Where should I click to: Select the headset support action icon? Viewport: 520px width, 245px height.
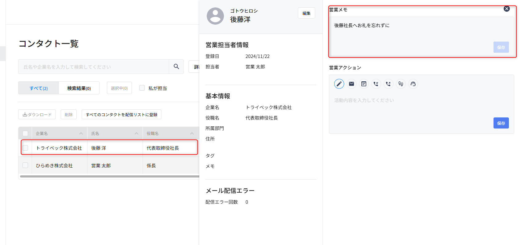(x=413, y=84)
